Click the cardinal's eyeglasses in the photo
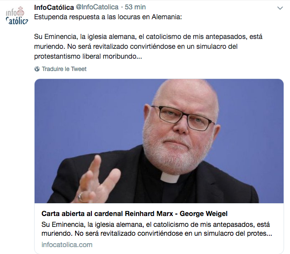Viewport: 290px width, 254px height. pos(183,117)
